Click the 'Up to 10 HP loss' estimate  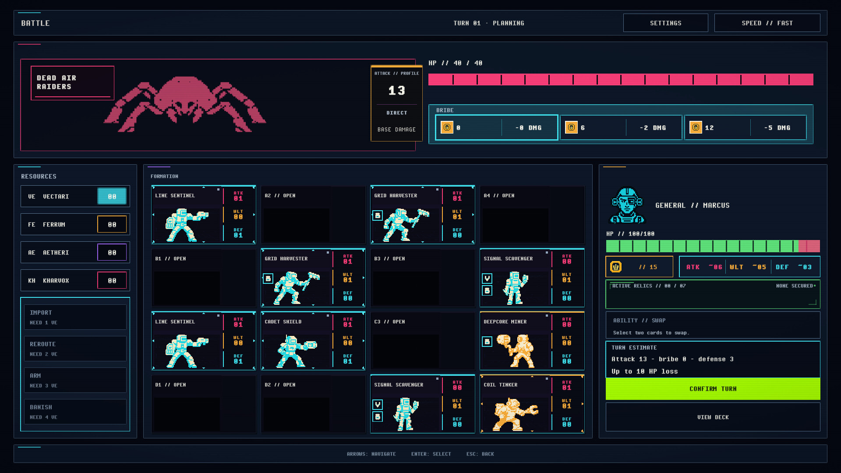pyautogui.click(x=644, y=371)
